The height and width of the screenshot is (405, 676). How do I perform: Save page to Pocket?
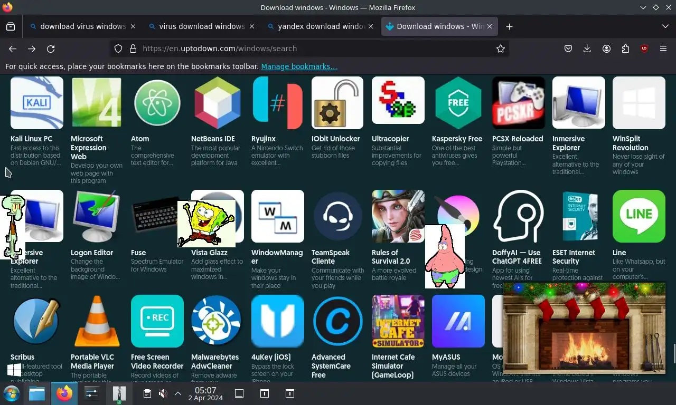(568, 49)
